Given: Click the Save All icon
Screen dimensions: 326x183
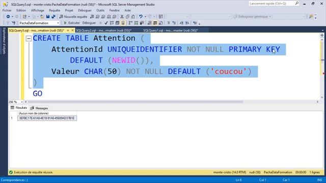Looking at the screenshot, I should [x=53, y=17].
